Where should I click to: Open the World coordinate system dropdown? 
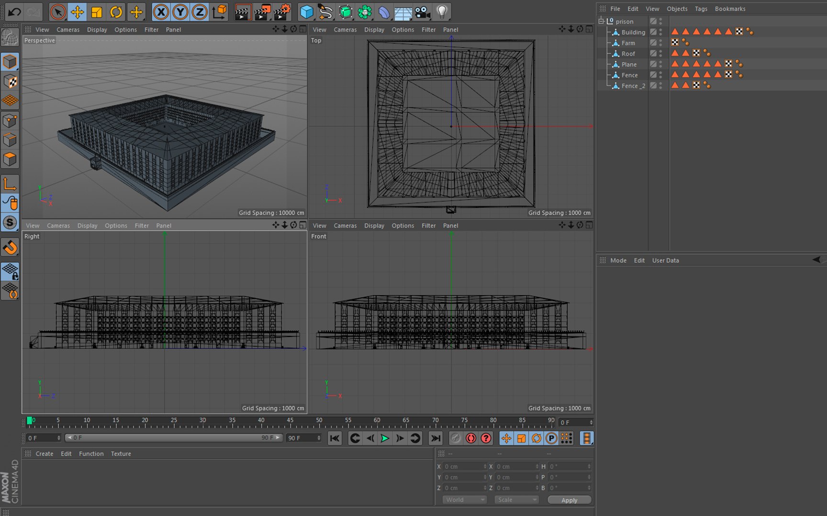464,500
